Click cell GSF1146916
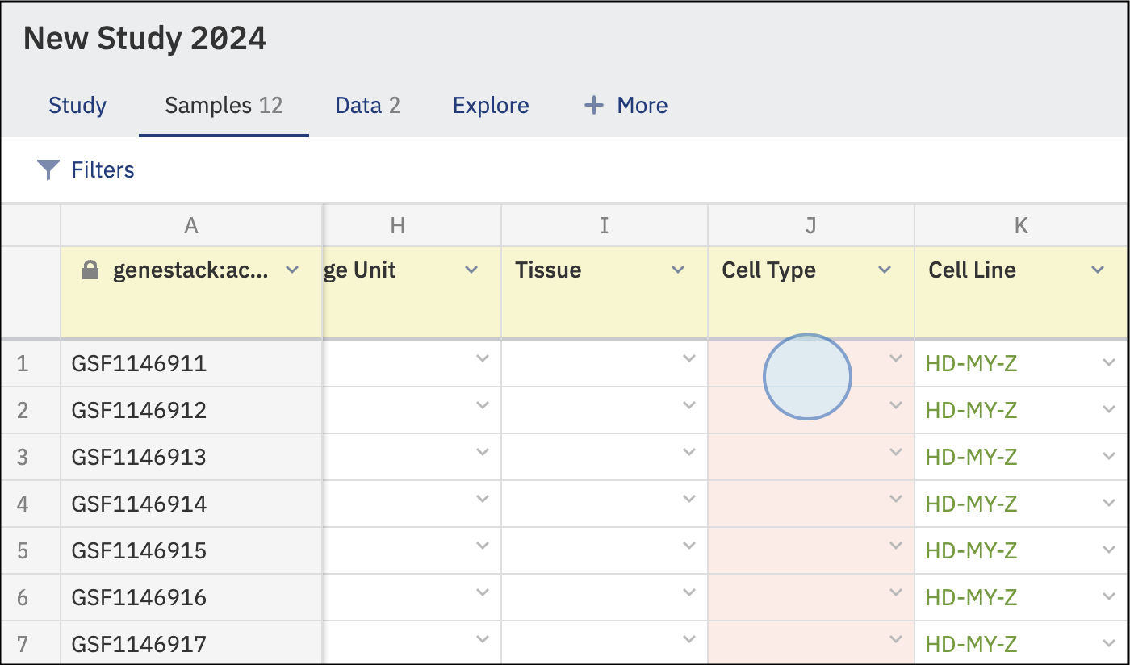This screenshot has height=665, width=1130. [191, 597]
